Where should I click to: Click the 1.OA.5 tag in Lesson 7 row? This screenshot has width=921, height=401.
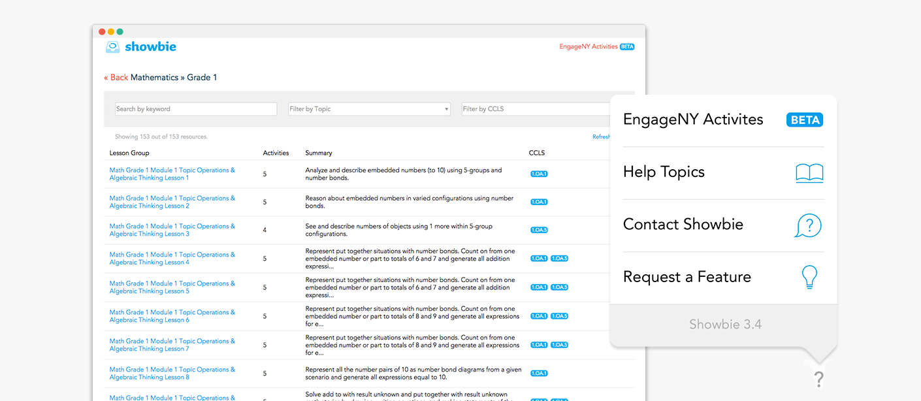pyautogui.click(x=559, y=345)
